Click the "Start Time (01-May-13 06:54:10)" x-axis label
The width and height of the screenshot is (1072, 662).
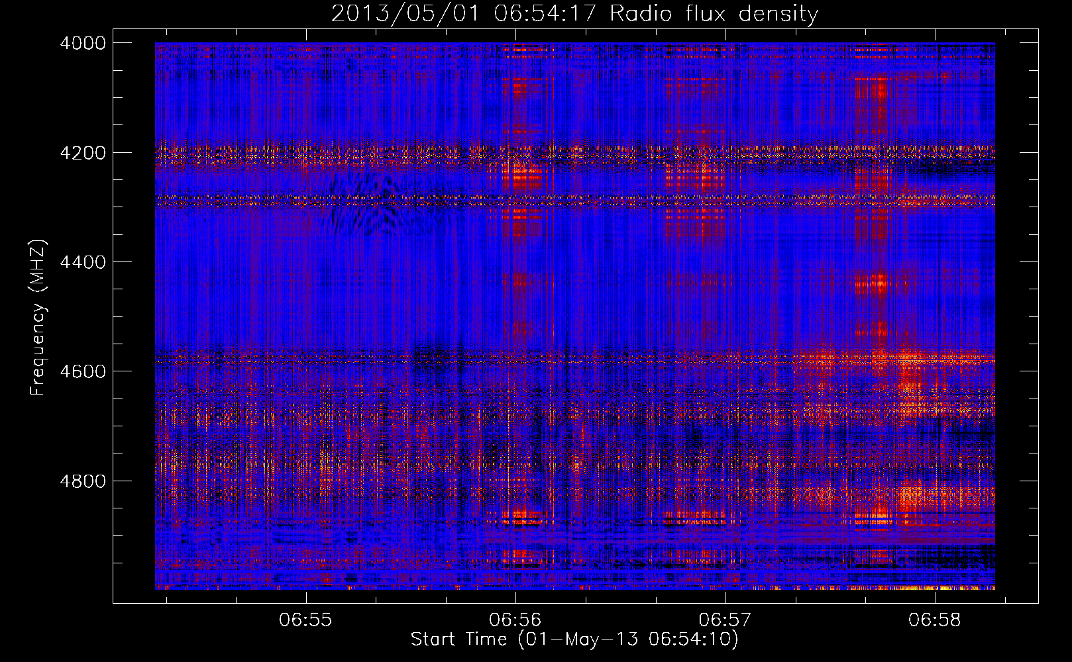tap(574, 639)
